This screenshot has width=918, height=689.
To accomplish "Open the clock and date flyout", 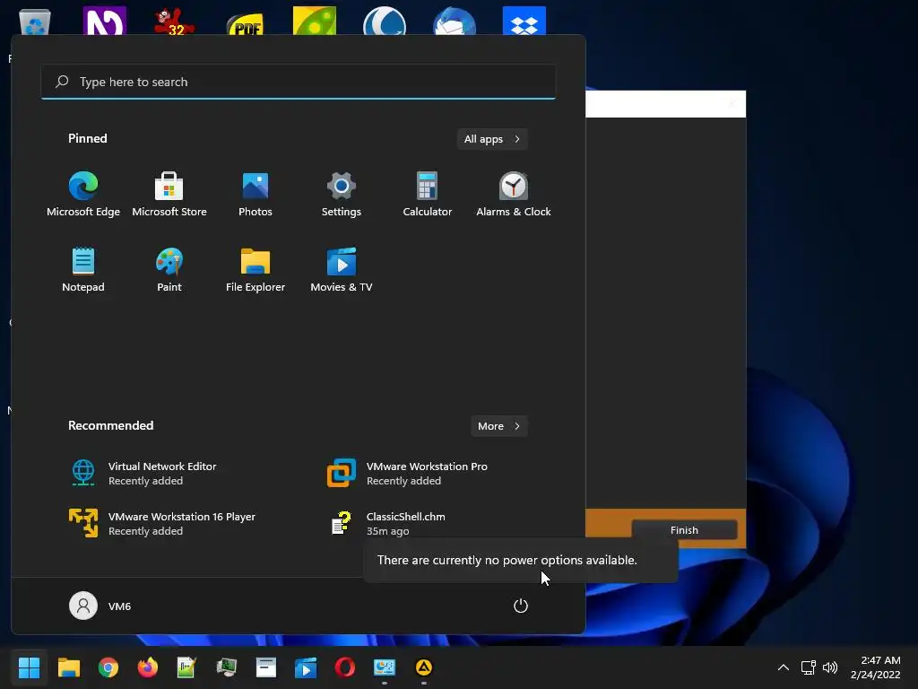I will coord(875,667).
